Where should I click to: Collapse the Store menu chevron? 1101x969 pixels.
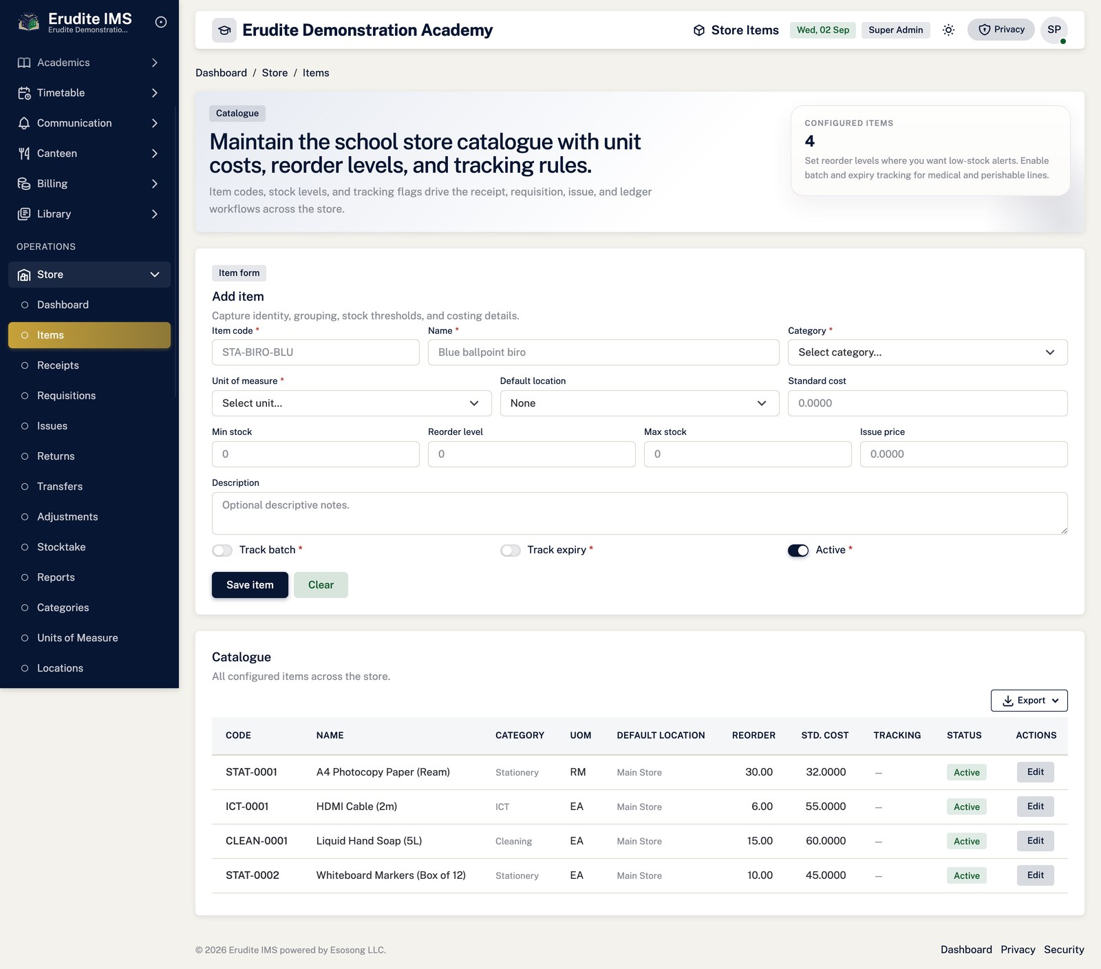pyautogui.click(x=155, y=275)
